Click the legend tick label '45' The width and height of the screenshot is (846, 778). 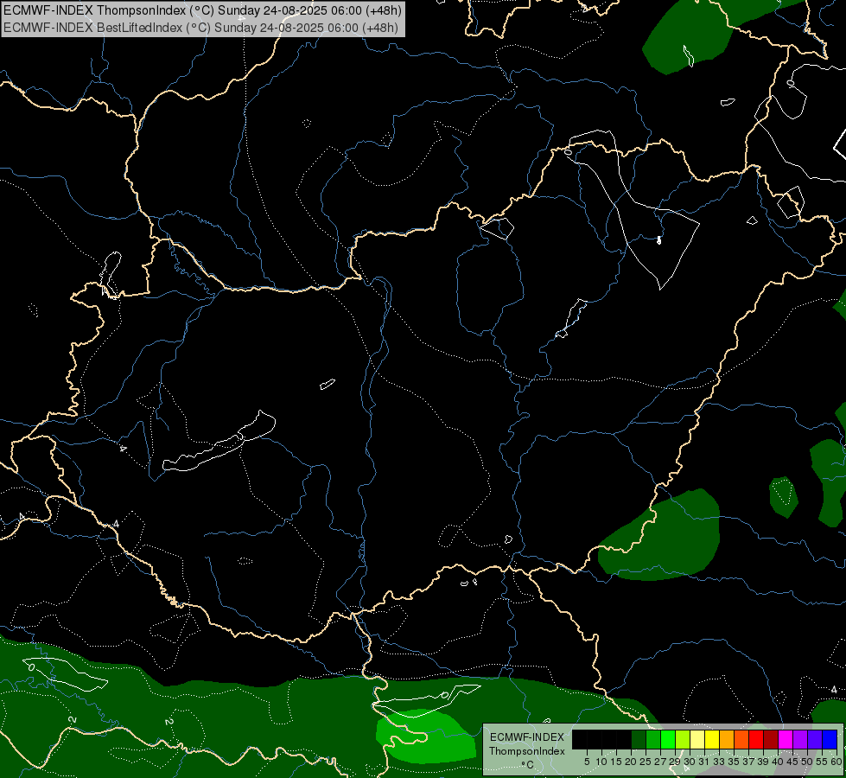coord(792,762)
